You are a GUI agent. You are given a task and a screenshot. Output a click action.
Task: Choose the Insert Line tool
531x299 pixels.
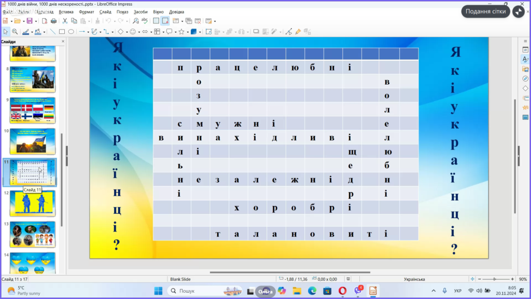point(53,32)
